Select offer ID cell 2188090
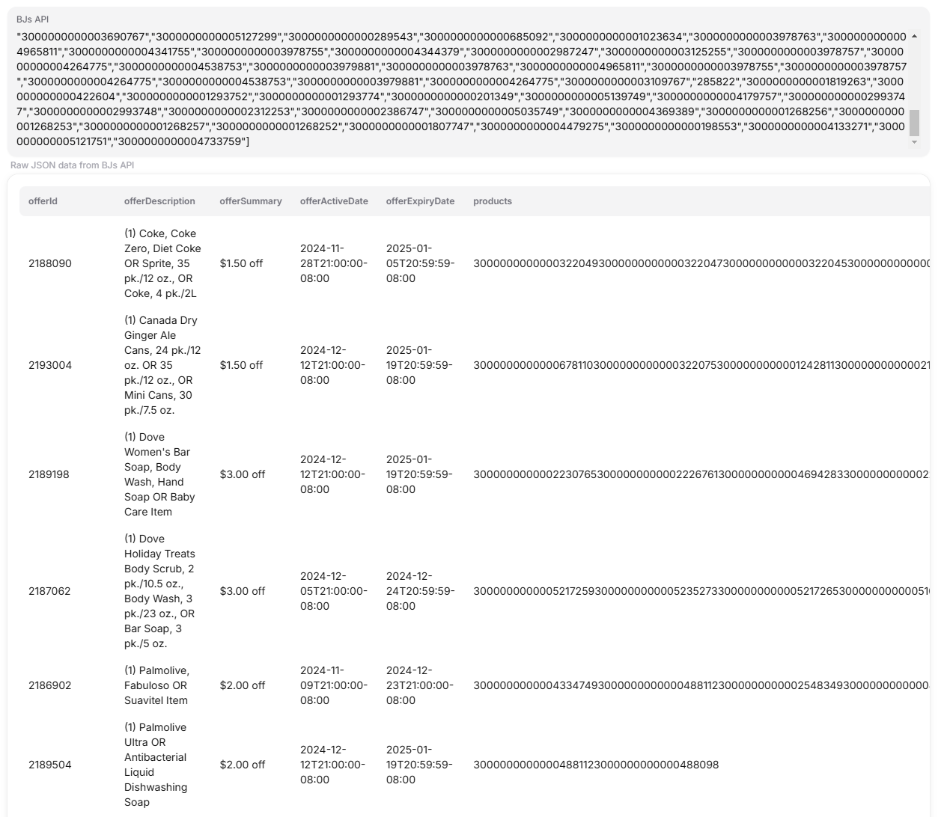This screenshot has height=817, width=947. click(x=50, y=263)
